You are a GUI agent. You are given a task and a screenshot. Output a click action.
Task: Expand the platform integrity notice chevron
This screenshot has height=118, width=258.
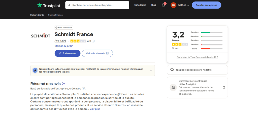click(x=151, y=71)
